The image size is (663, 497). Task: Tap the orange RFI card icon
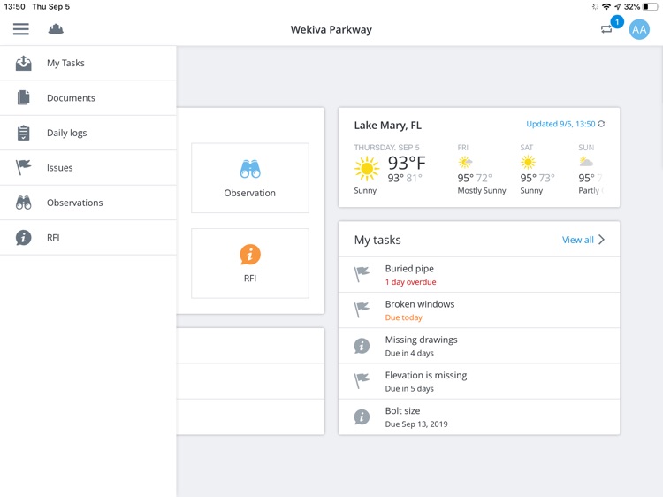click(x=250, y=255)
